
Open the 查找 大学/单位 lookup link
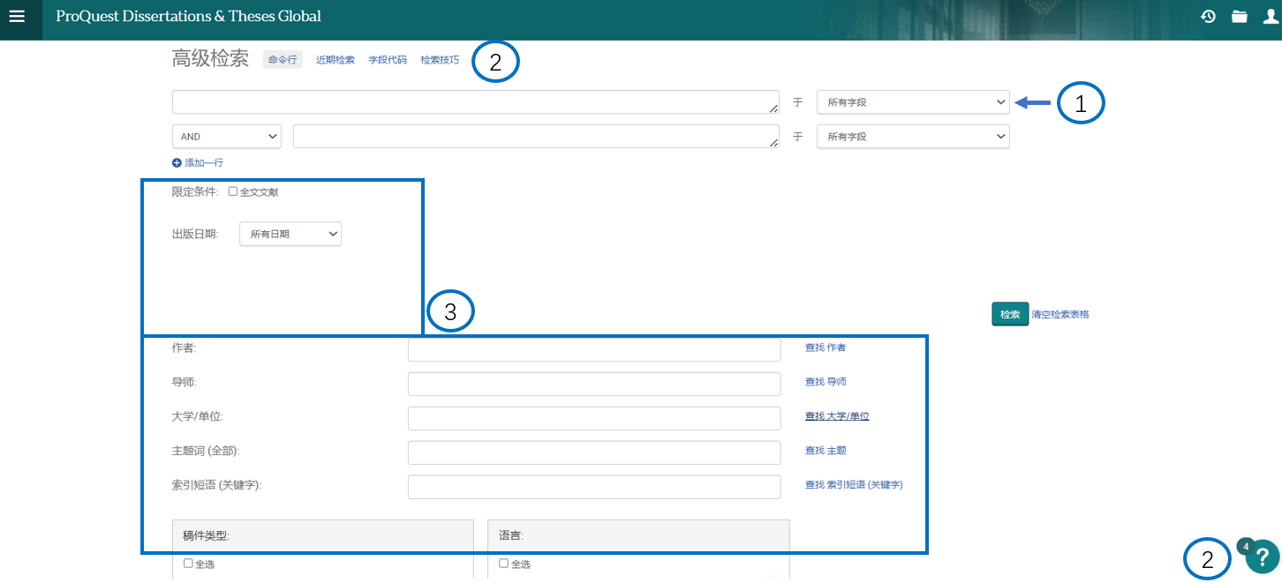click(x=836, y=416)
